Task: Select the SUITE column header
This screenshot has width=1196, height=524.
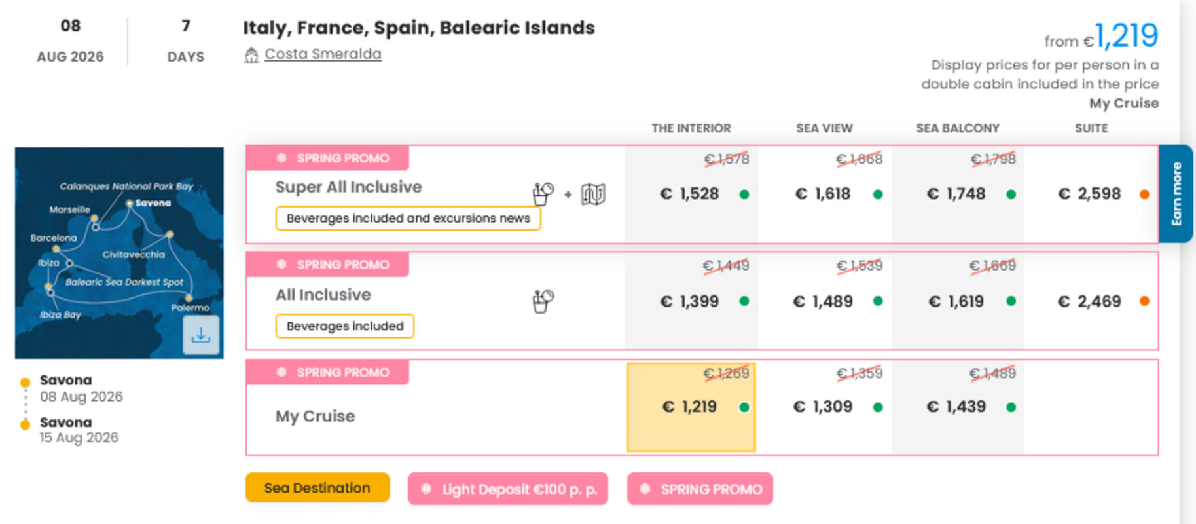Action: 1090,128
